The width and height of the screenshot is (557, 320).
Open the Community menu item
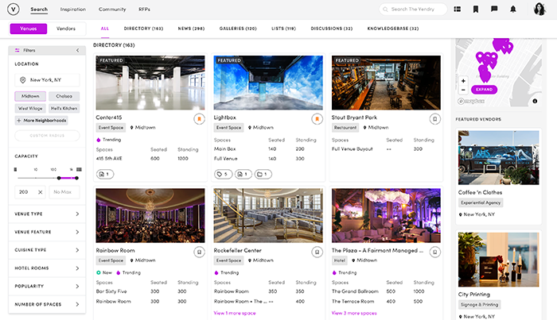coord(111,10)
